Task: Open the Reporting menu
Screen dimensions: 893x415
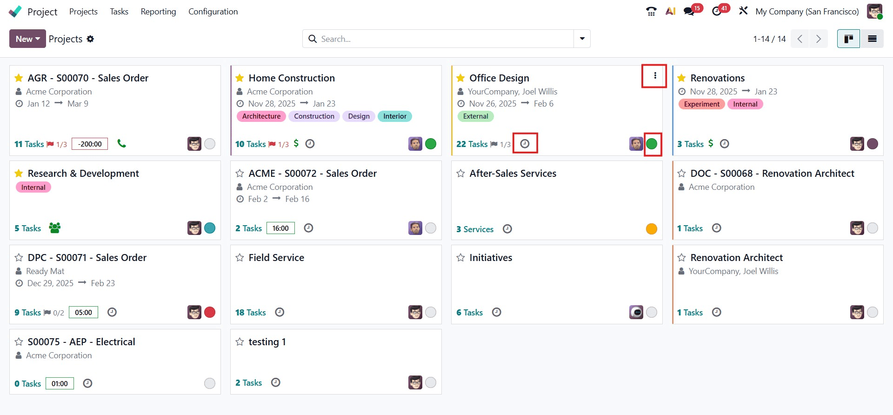Action: (158, 11)
